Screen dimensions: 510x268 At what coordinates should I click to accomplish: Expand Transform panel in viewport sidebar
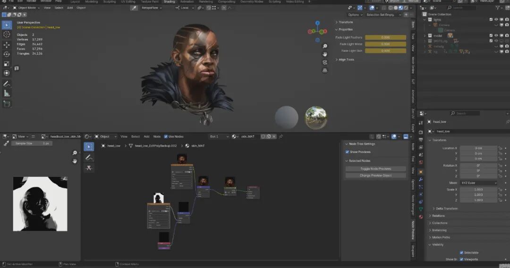pos(345,22)
